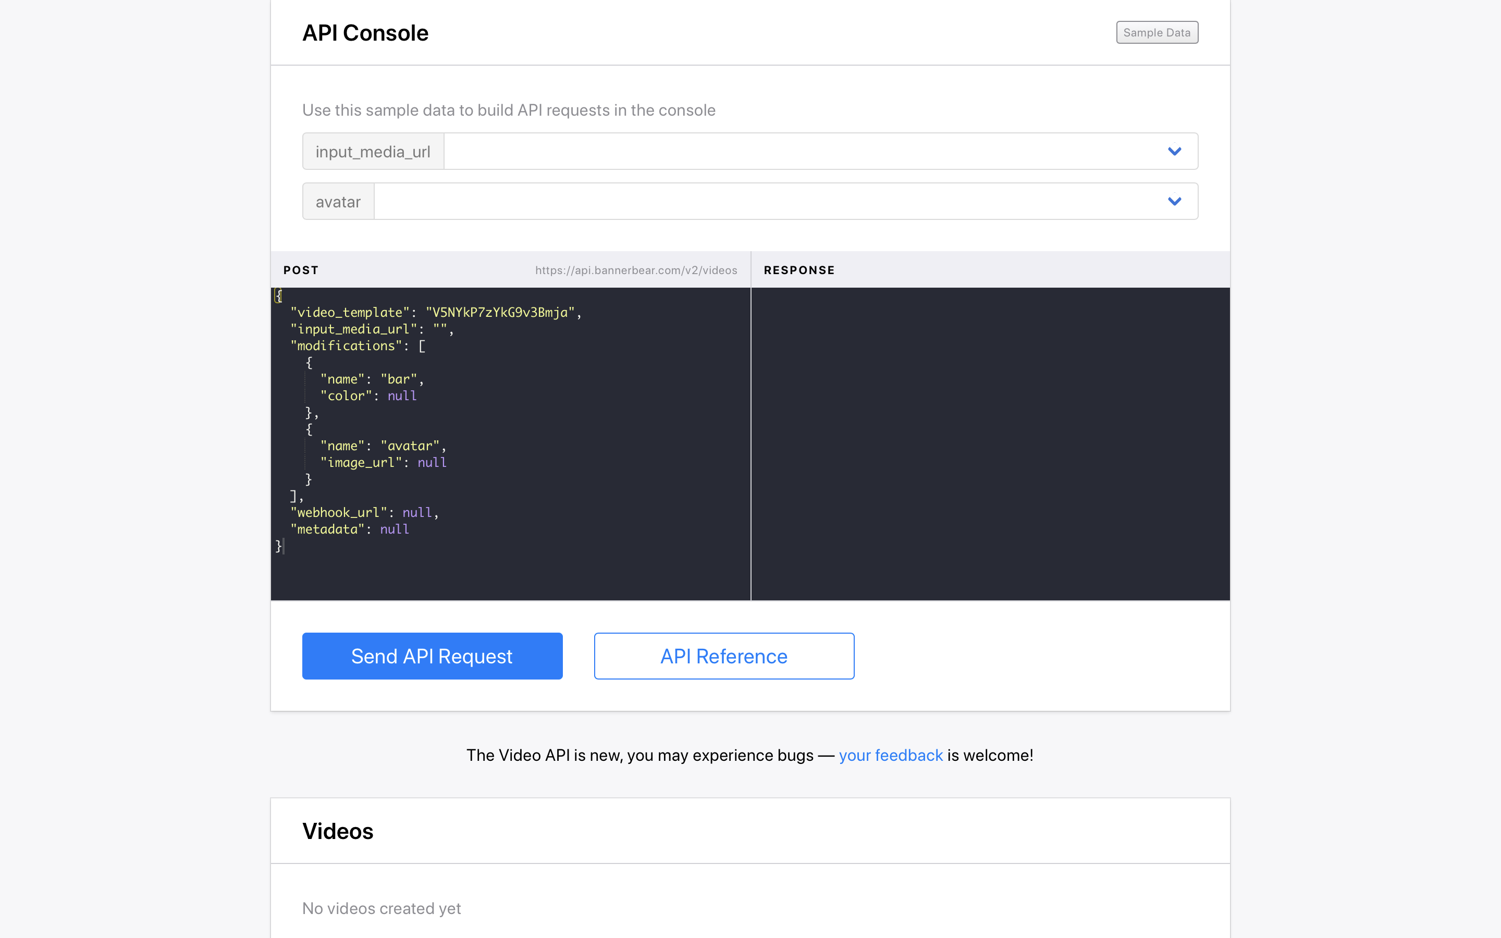Click the Sample Data toggle button
The height and width of the screenshot is (938, 1501).
pos(1156,32)
